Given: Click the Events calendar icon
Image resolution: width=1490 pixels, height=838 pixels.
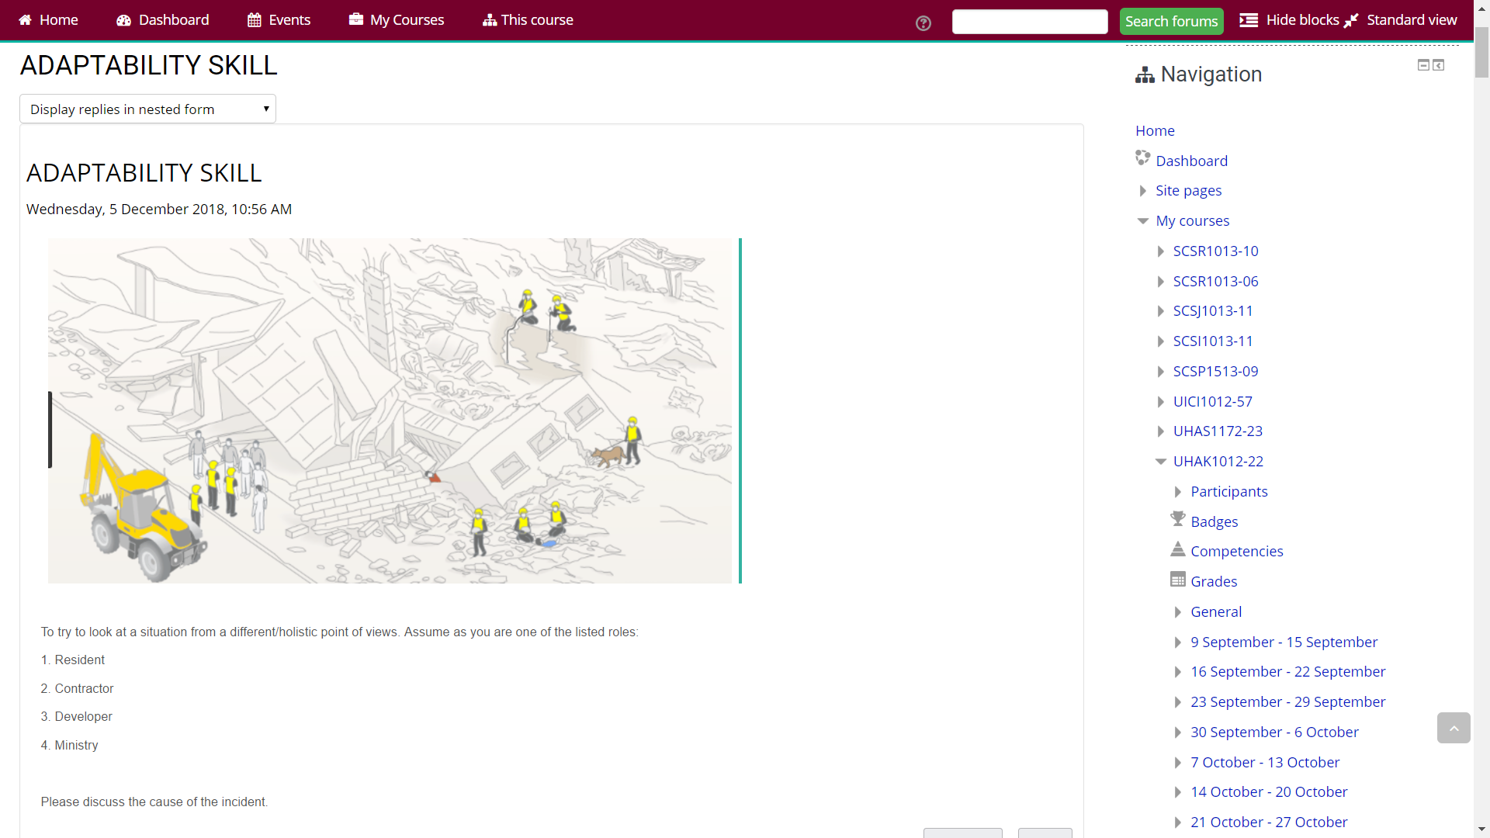Looking at the screenshot, I should 254,20.
